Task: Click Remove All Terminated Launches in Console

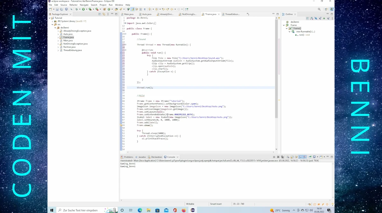Action: (x=282, y=157)
